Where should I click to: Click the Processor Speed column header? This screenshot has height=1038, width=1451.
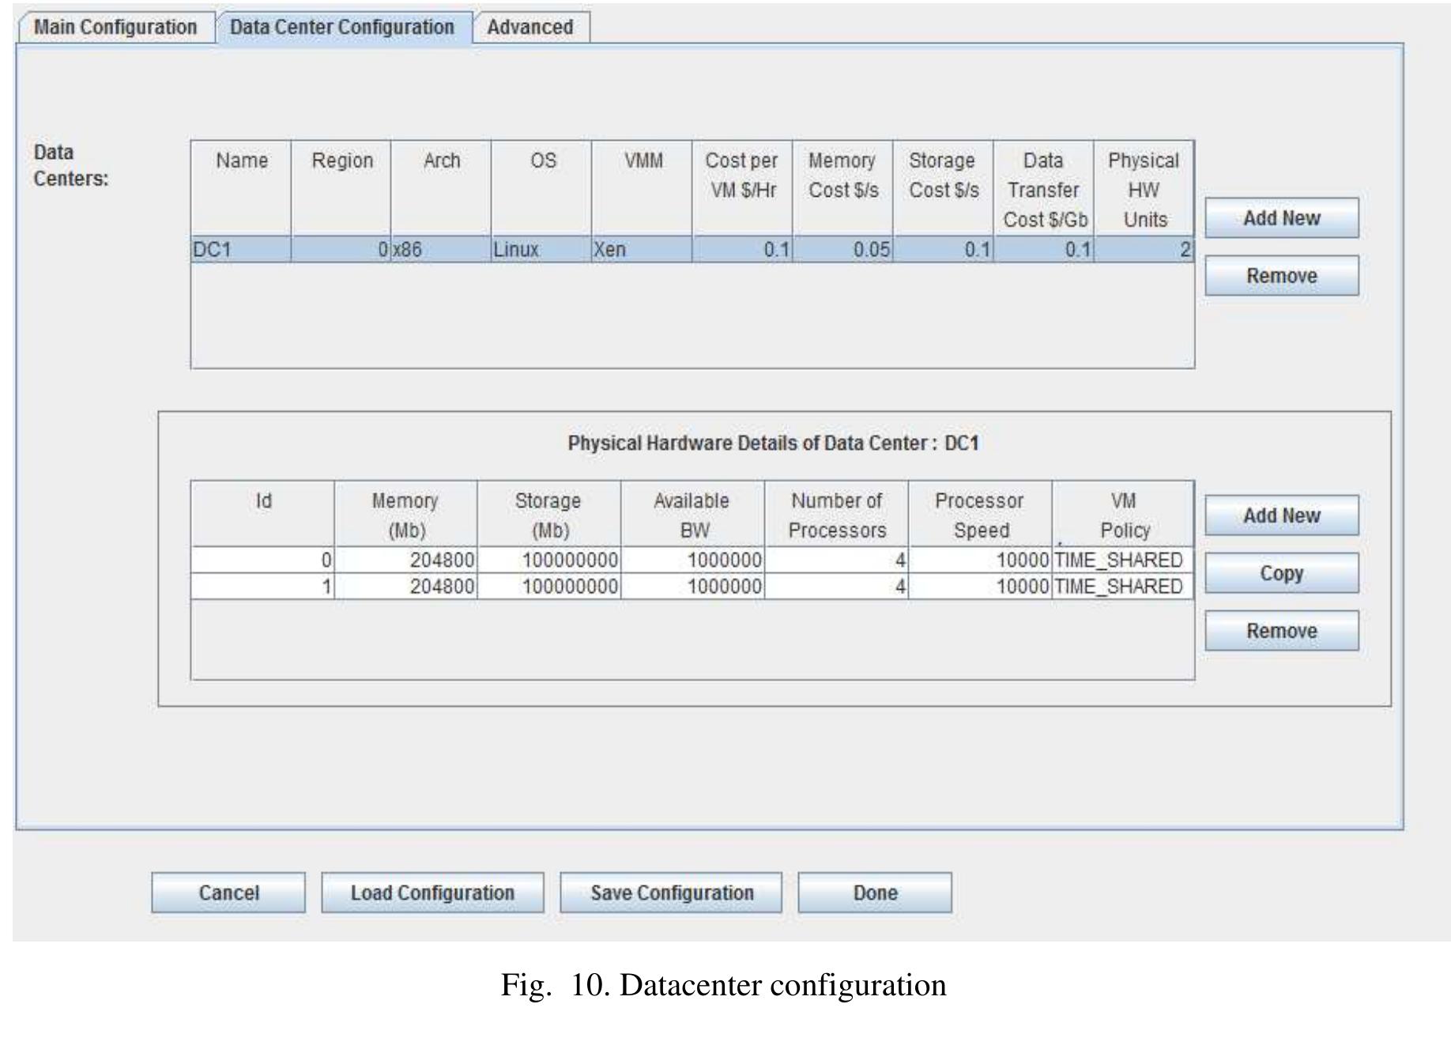tap(979, 515)
